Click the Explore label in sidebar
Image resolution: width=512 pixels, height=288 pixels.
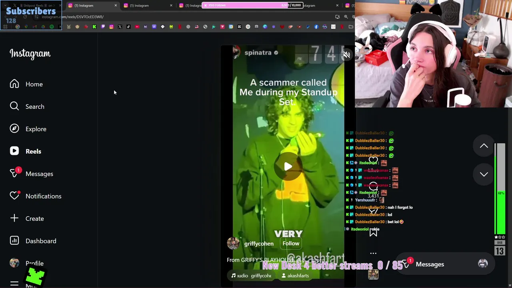pyautogui.click(x=36, y=129)
